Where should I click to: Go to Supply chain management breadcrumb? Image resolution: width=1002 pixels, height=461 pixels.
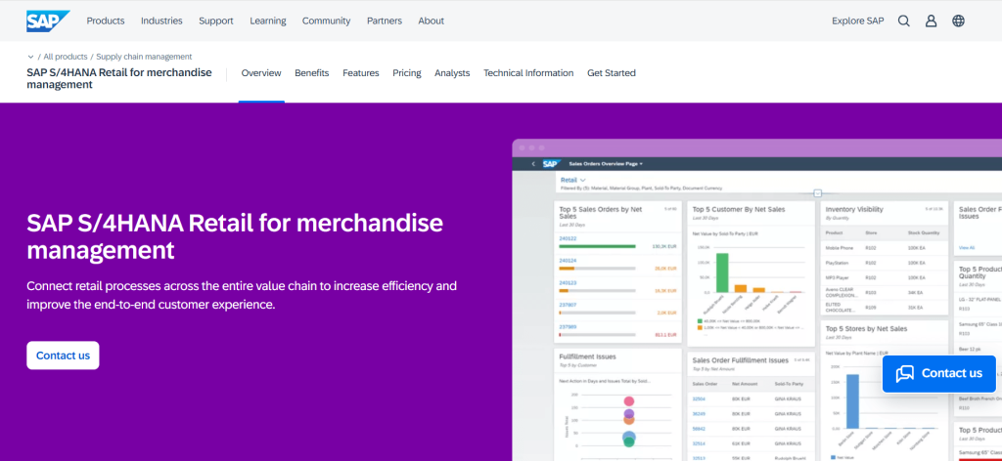point(144,57)
